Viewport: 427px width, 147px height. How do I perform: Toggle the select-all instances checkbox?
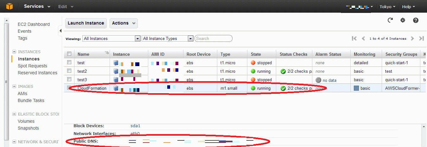(69, 54)
